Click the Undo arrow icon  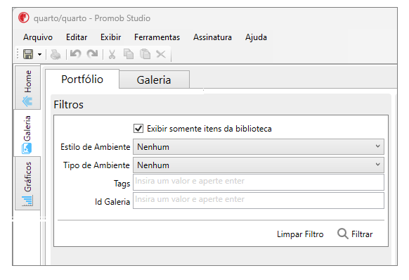(76, 54)
